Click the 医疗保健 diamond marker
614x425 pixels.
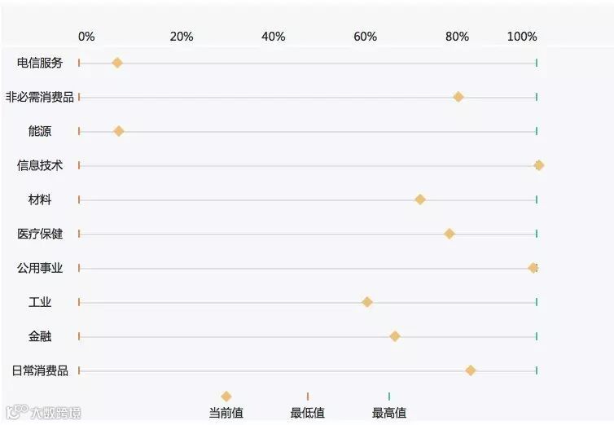point(450,234)
